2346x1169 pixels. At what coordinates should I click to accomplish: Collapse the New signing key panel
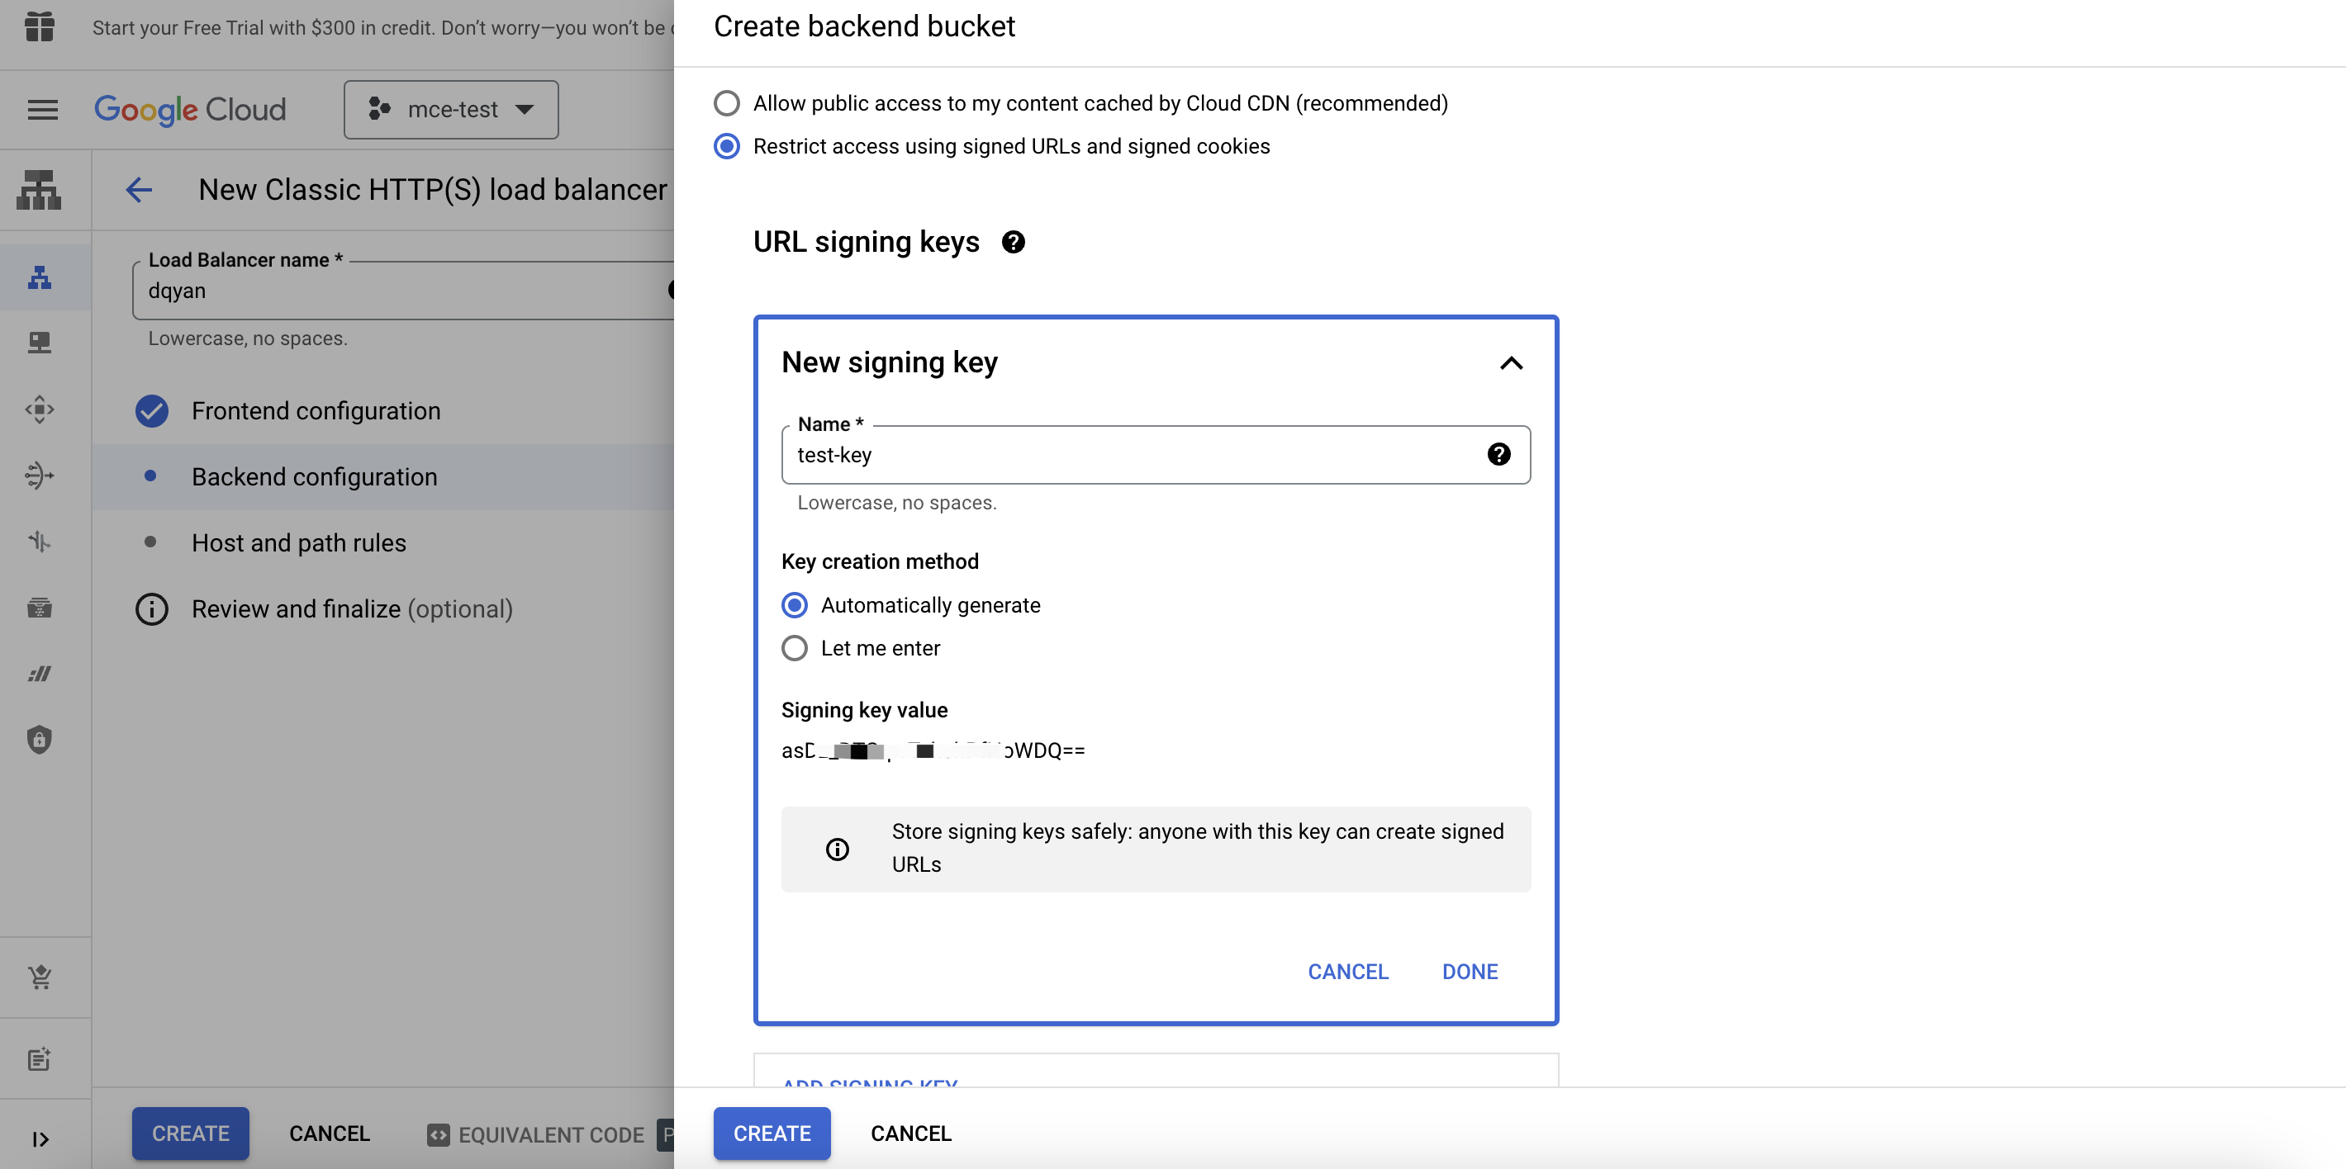point(1510,360)
